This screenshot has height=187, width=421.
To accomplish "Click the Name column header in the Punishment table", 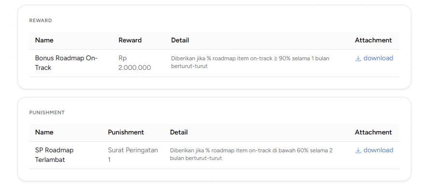I will [x=44, y=133].
